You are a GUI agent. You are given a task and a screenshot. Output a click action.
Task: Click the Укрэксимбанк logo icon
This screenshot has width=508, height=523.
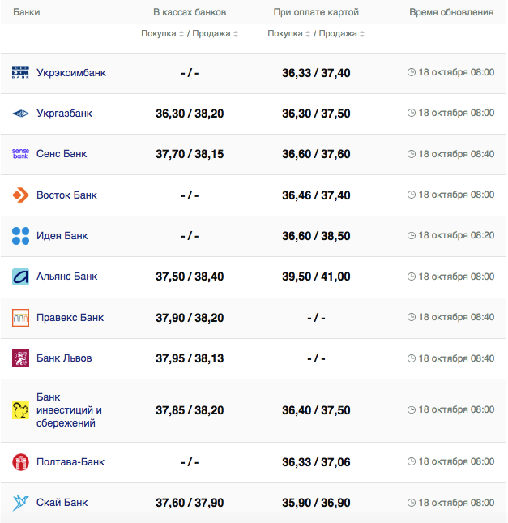click(x=20, y=73)
